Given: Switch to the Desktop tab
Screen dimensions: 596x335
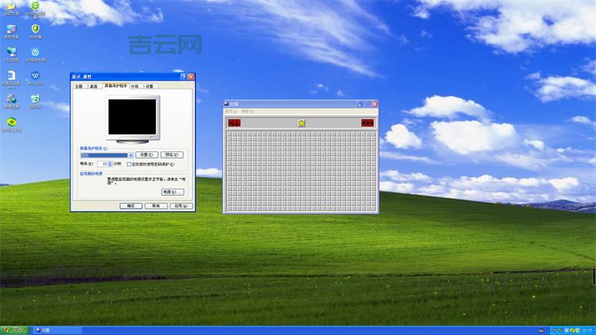Looking at the screenshot, I should coord(93,86).
